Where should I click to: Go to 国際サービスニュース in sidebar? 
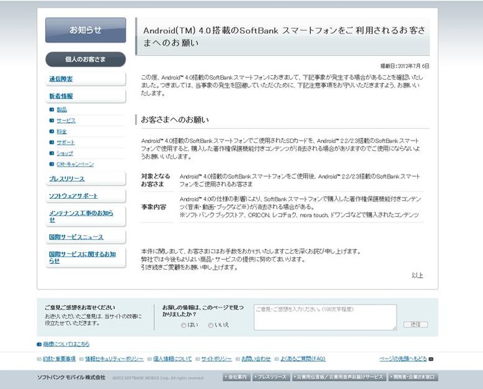tap(76, 237)
